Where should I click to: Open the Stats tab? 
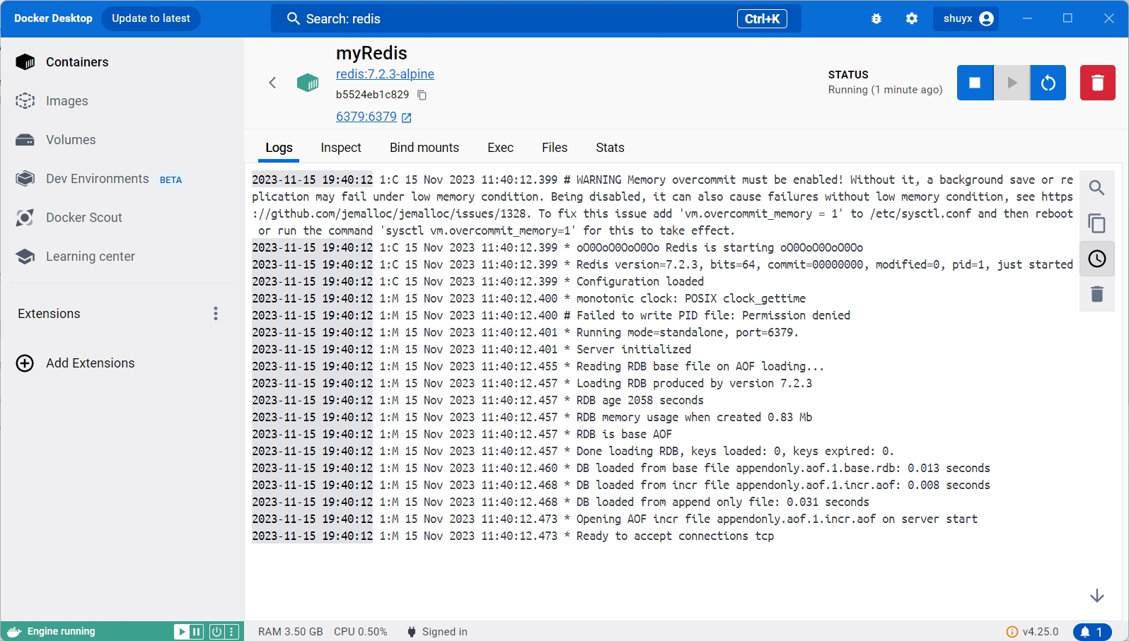pos(610,148)
